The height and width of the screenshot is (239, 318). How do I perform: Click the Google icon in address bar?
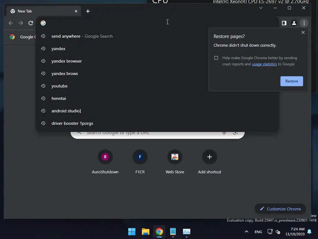coord(43,23)
